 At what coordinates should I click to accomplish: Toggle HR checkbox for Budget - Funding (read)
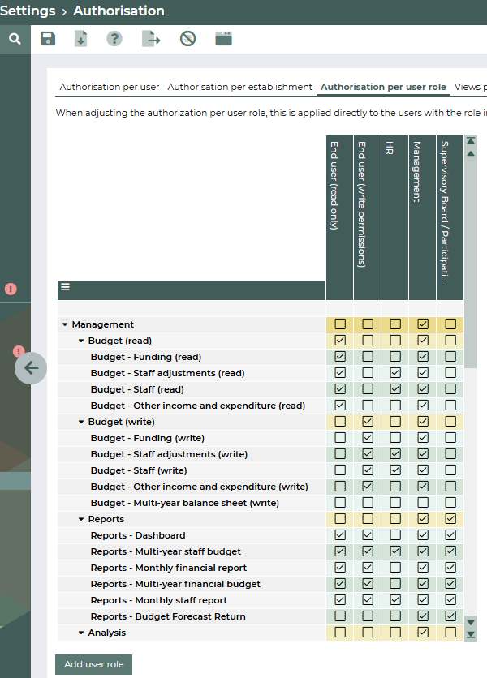pyautogui.click(x=395, y=357)
